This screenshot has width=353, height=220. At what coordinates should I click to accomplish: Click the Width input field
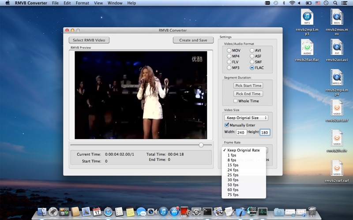pyautogui.click(x=241, y=132)
